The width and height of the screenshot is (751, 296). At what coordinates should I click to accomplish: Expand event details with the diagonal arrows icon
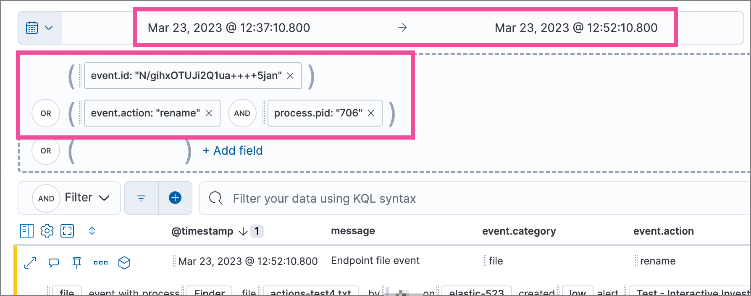[29, 262]
